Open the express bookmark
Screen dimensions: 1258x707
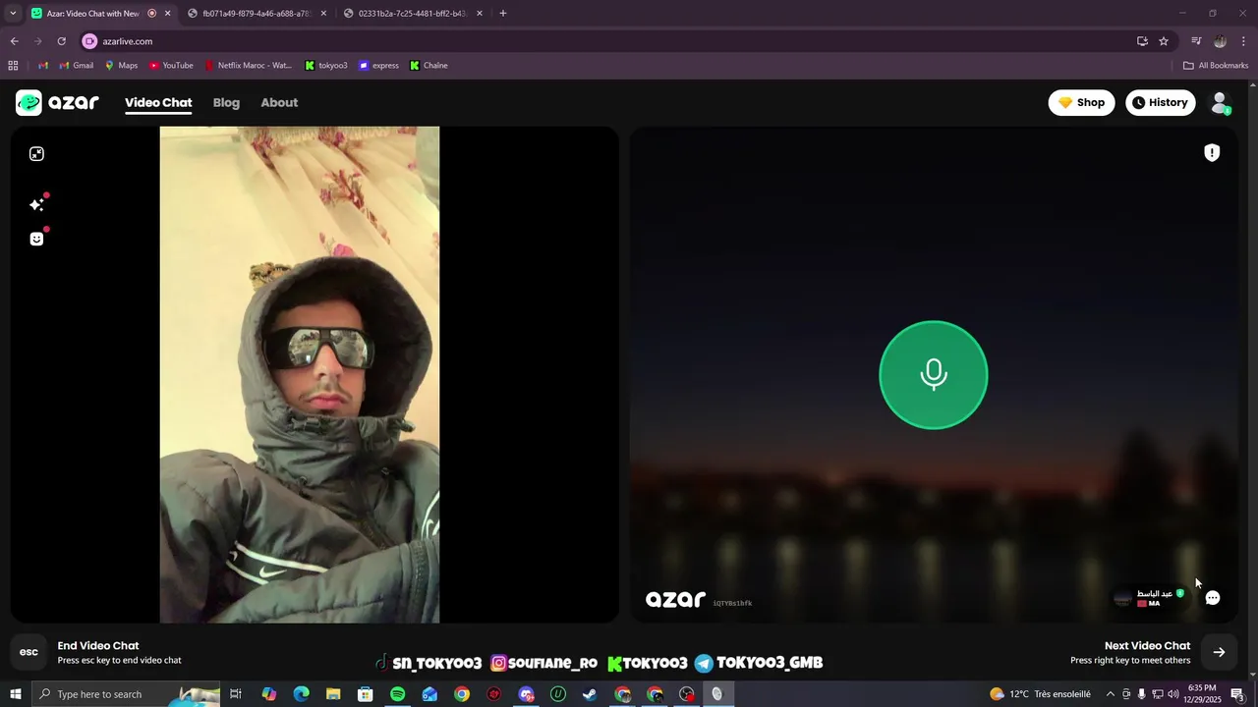click(x=379, y=66)
